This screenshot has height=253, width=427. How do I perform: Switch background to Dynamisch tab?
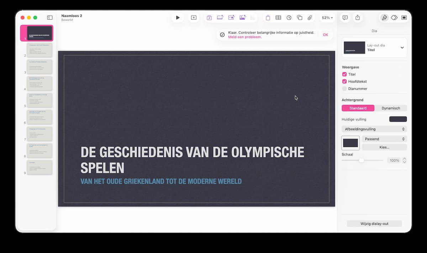[391, 108]
